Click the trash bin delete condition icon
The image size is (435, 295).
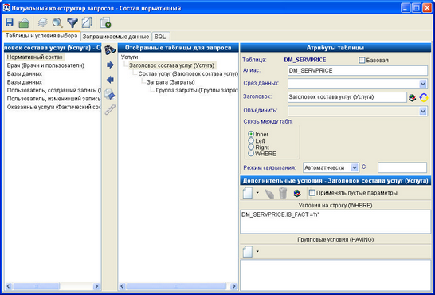[283, 193]
